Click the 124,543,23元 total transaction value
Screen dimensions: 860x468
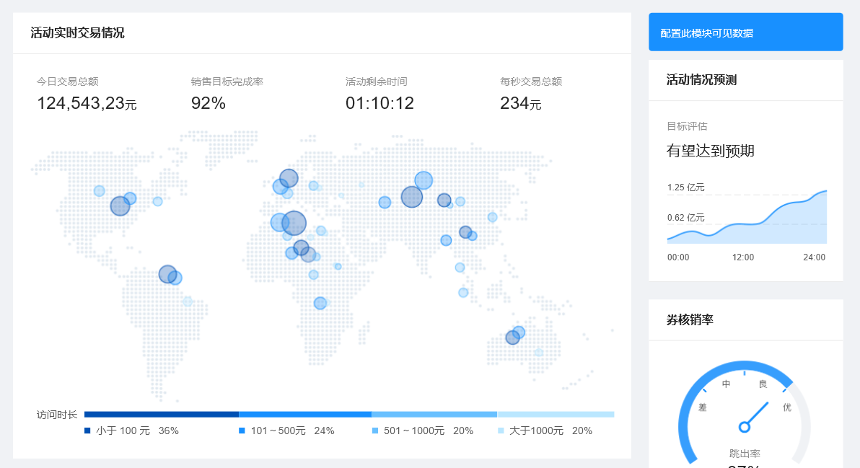tap(87, 103)
